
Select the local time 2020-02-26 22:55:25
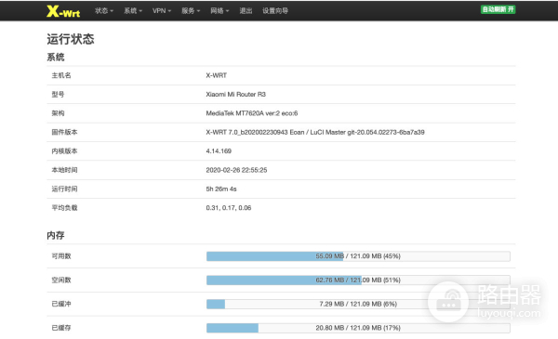pos(236,170)
